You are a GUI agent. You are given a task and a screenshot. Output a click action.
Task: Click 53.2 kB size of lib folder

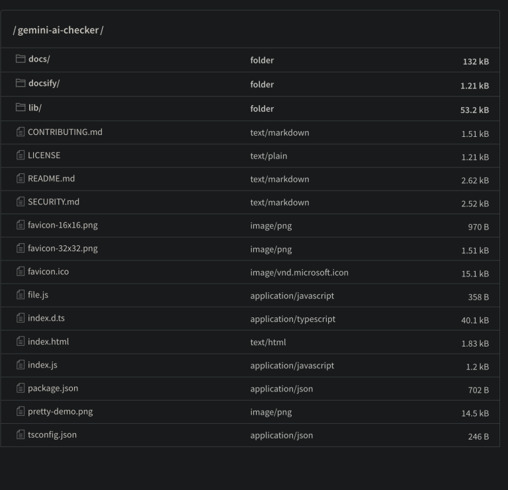coord(474,110)
